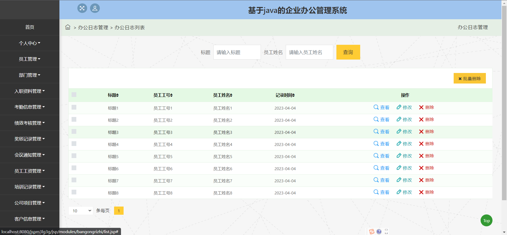The image size is (507, 235).
Task: Click sort arrows on 记录时间 column
Action: pos(293,95)
